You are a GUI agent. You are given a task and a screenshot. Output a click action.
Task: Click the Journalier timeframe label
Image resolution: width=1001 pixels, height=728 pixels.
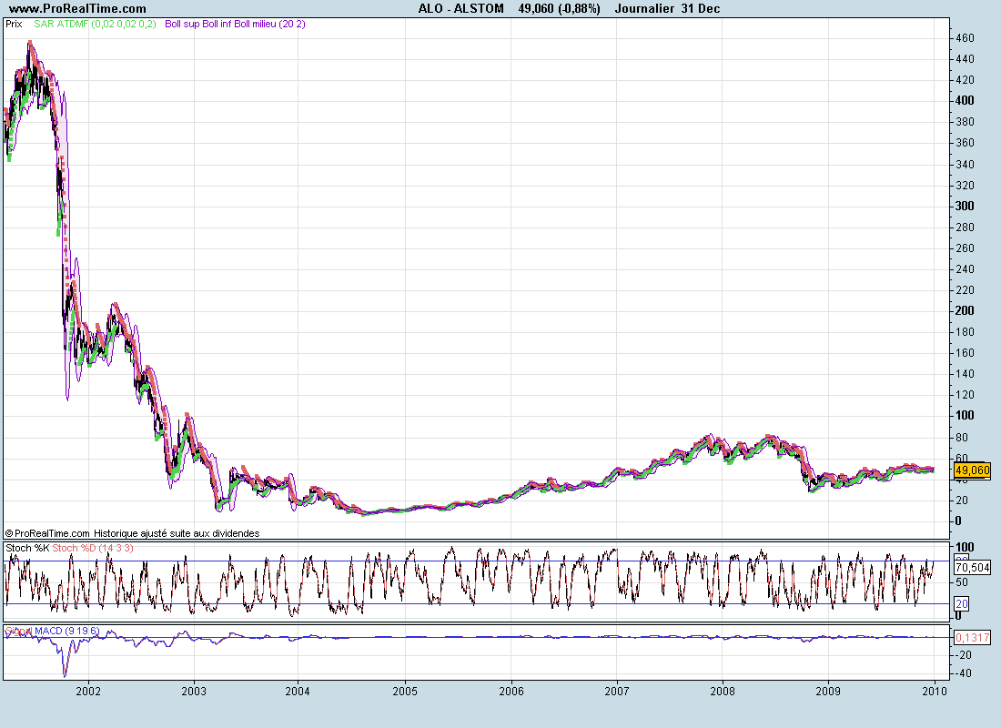coord(645,8)
